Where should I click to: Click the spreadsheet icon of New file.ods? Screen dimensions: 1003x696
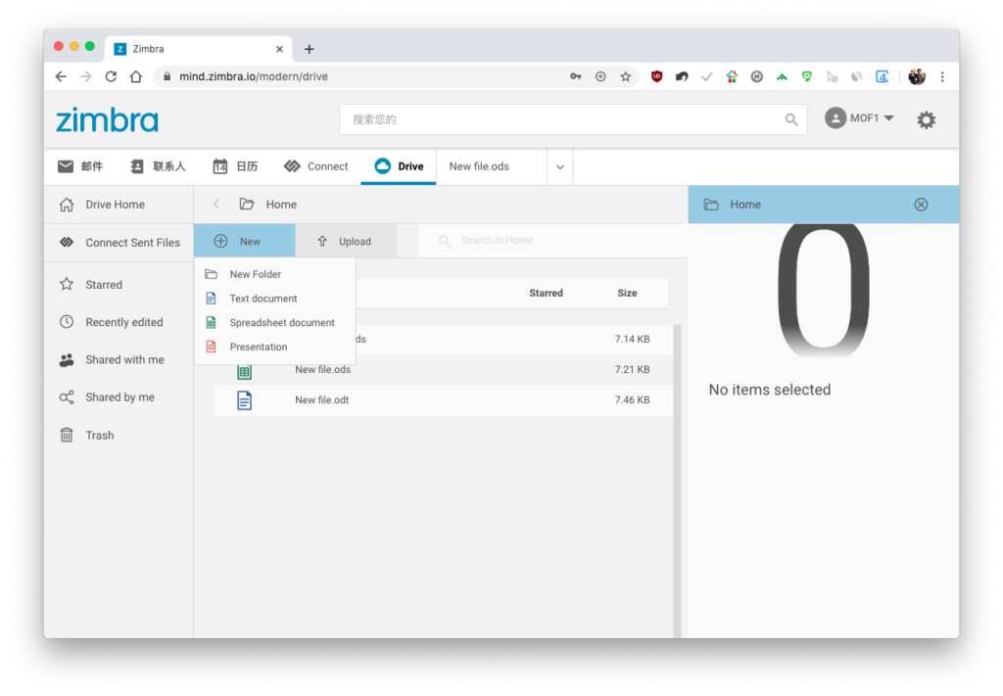pos(244,371)
